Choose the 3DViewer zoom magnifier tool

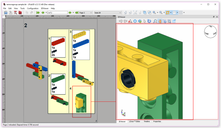[155, 21]
